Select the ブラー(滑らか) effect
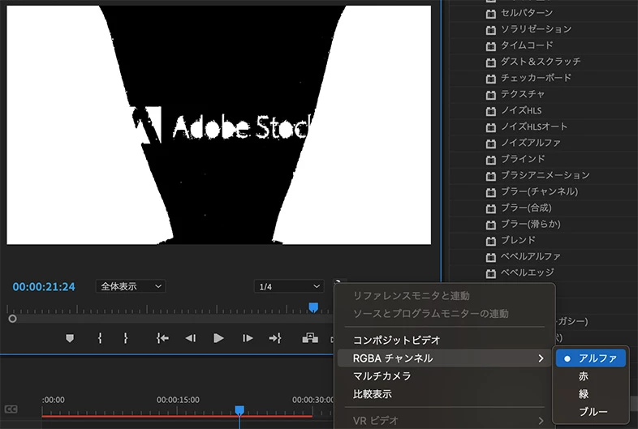 pyautogui.click(x=531, y=224)
